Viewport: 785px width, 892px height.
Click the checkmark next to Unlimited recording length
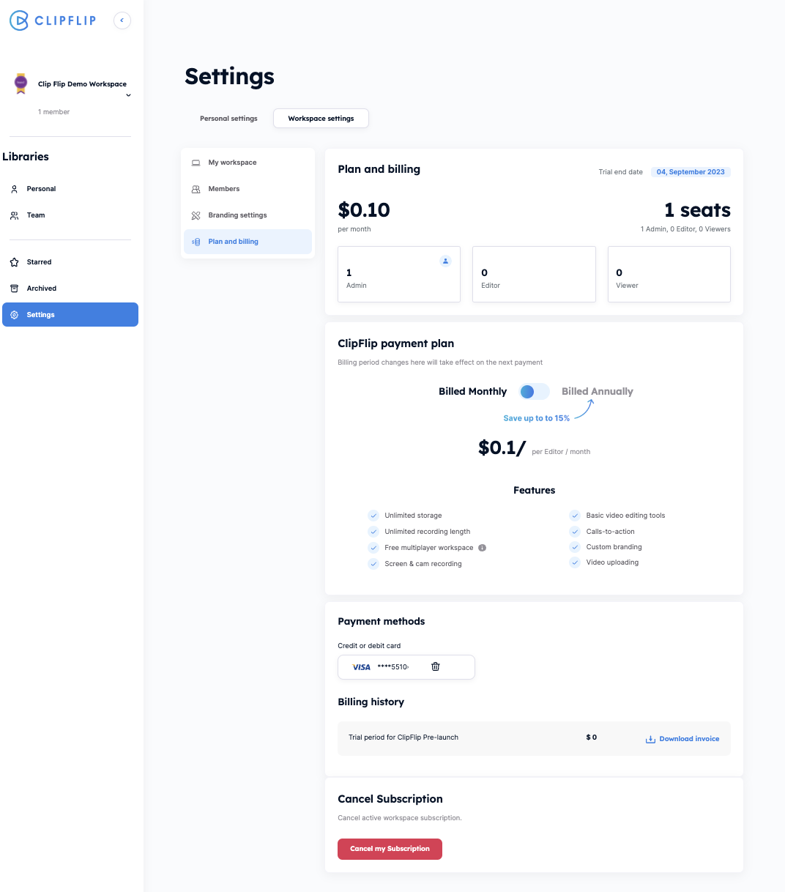pyautogui.click(x=373, y=532)
